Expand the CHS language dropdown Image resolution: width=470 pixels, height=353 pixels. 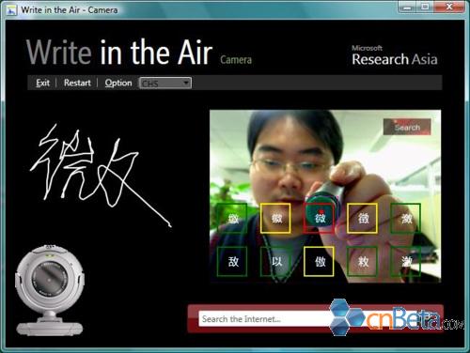(x=165, y=83)
